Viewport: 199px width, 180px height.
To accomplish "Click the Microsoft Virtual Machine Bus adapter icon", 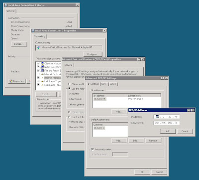I will click(39, 48).
